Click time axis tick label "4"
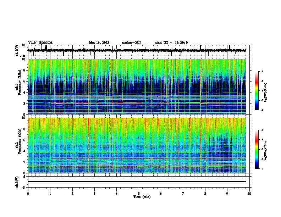 (117, 194)
